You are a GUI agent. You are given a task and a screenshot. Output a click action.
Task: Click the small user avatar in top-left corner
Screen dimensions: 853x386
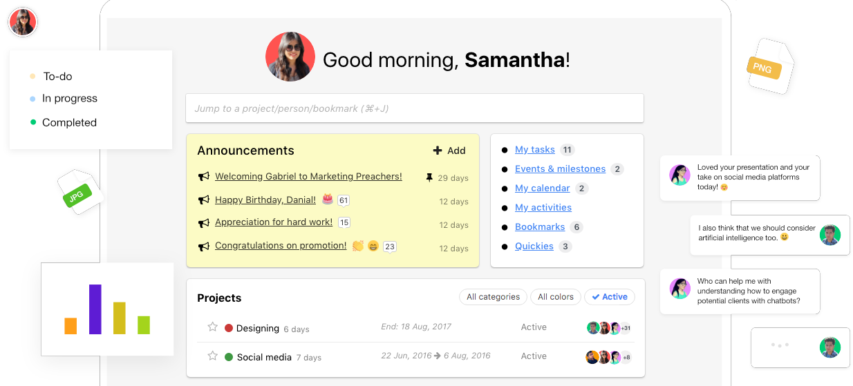(x=23, y=22)
